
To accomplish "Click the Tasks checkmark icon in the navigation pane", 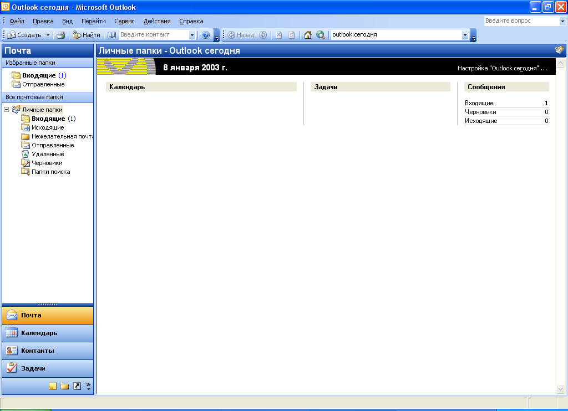I will 12,368.
